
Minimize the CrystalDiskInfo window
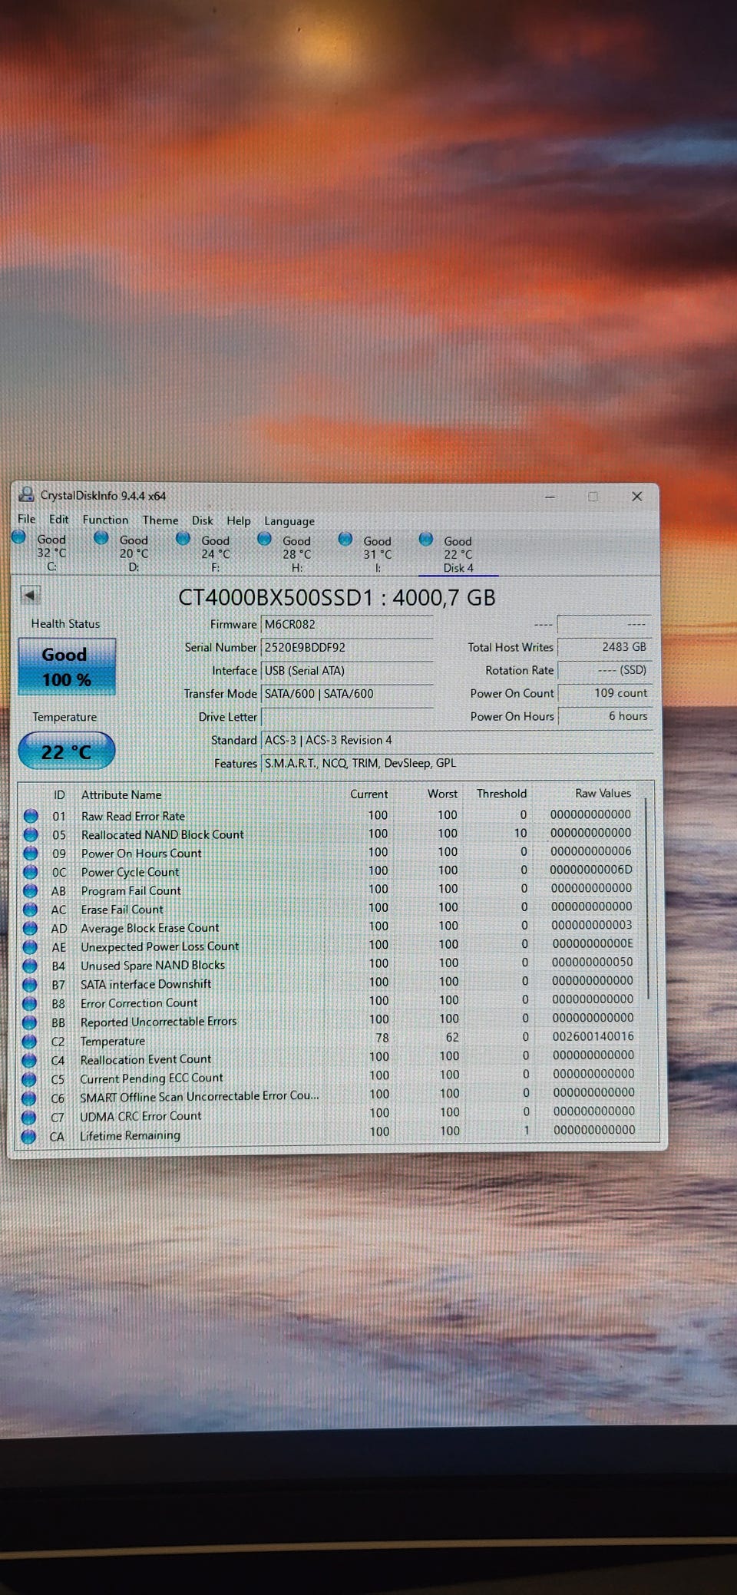[x=550, y=497]
